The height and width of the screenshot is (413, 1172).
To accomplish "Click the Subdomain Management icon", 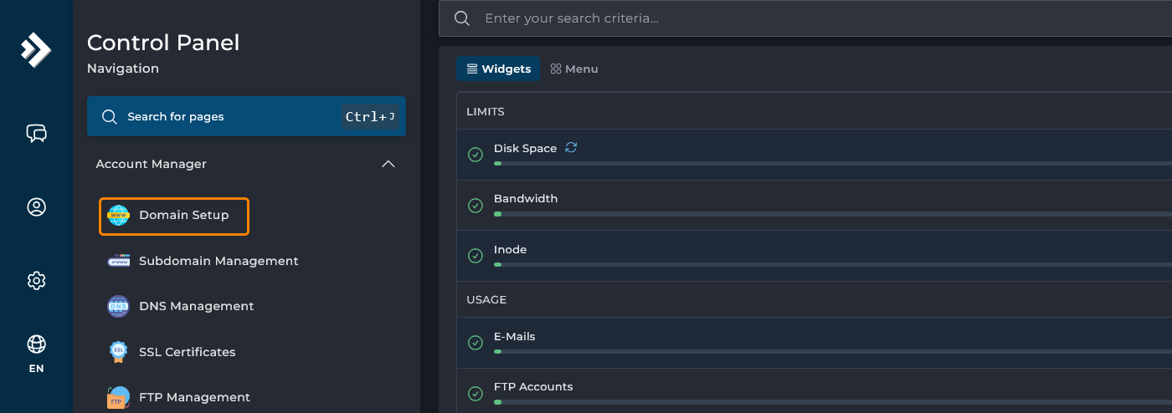I will tap(119, 261).
